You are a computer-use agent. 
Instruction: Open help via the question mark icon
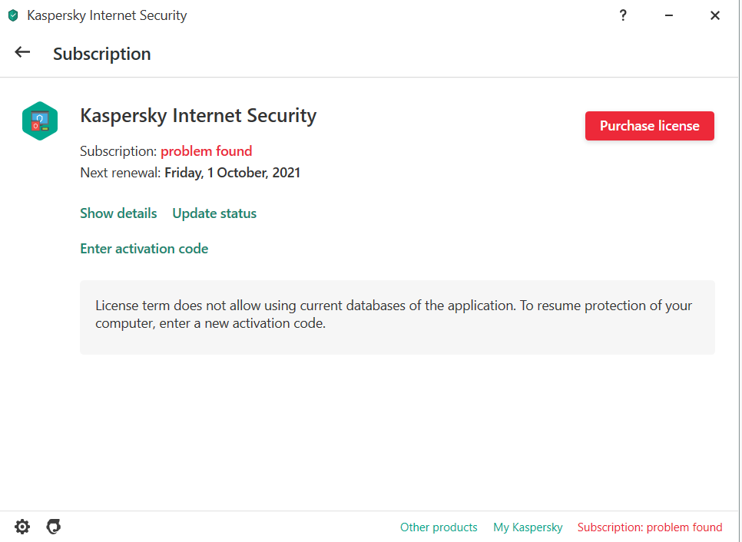pos(623,15)
